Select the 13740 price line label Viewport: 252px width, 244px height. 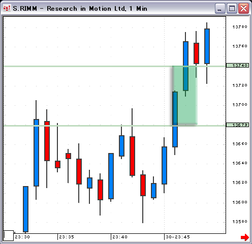237,66
